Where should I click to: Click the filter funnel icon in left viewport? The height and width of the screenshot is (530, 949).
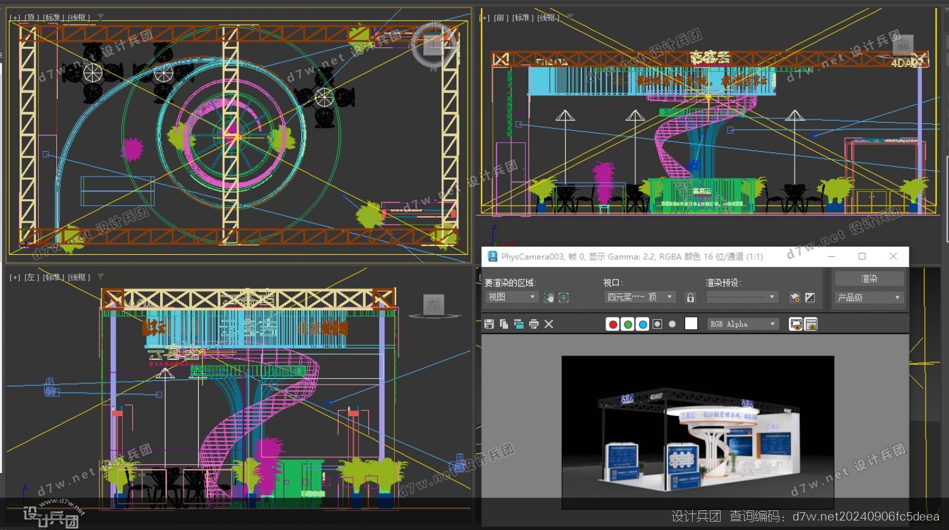click(100, 277)
